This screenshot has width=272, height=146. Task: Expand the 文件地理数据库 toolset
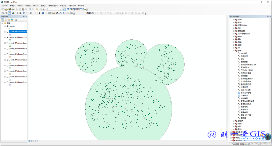[234, 34]
